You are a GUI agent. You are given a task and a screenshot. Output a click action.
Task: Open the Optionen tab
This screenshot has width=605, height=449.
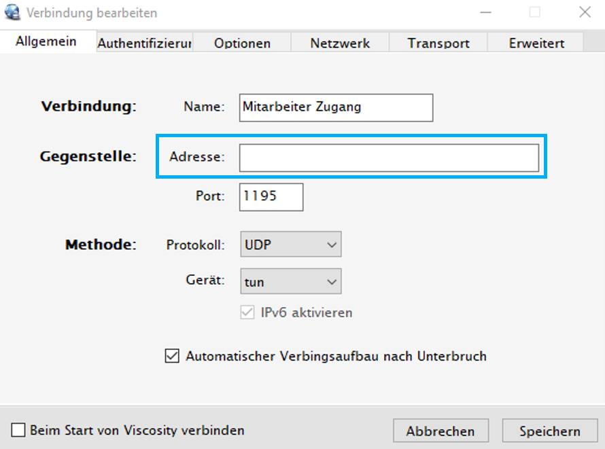click(242, 43)
